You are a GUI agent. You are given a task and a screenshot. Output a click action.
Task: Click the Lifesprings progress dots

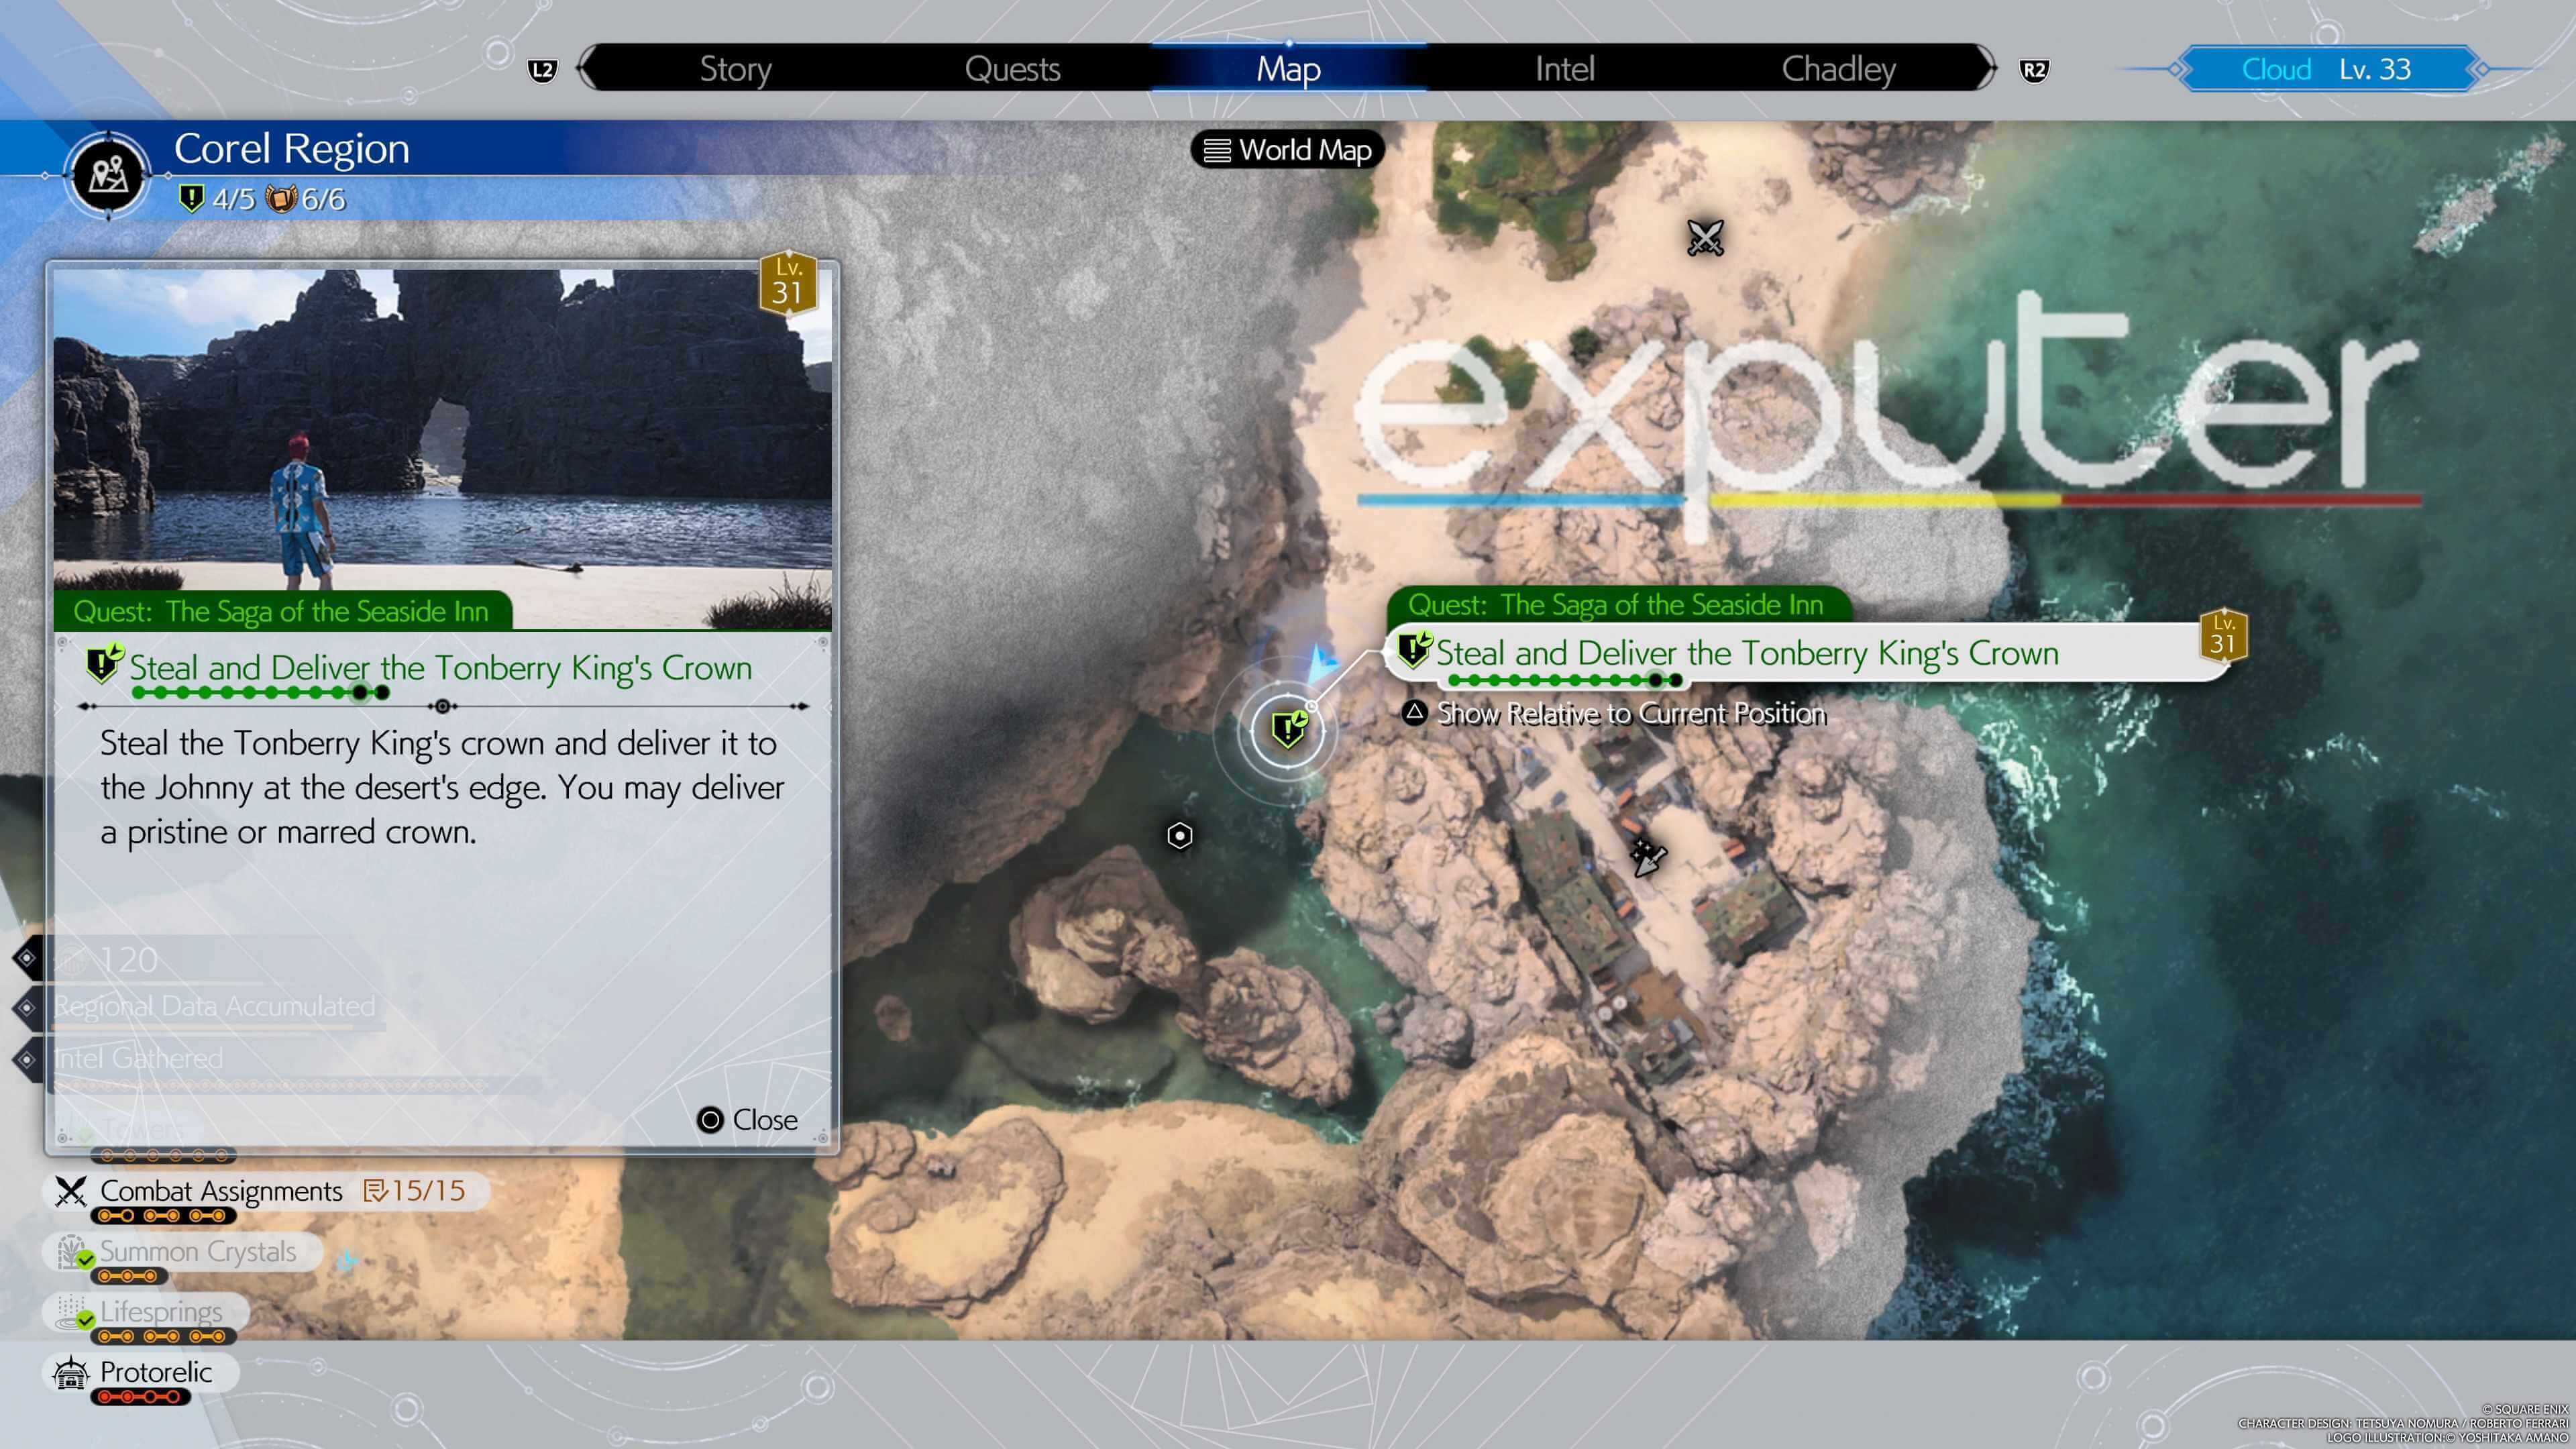click(x=163, y=1337)
